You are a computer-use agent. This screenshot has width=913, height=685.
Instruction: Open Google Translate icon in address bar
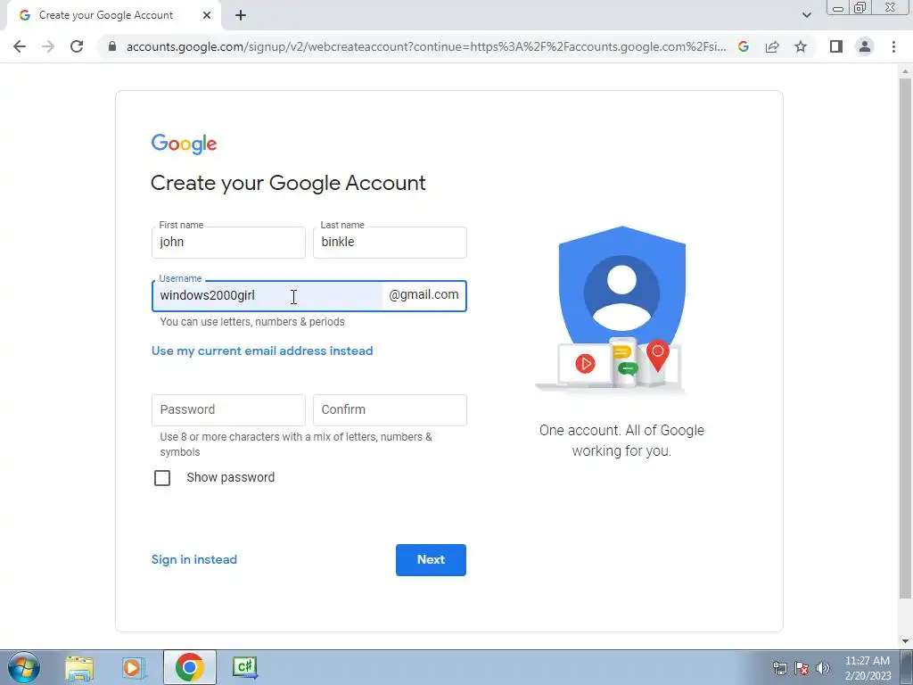click(x=744, y=46)
